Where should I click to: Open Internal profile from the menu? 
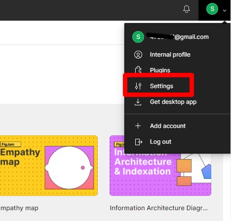pyautogui.click(x=170, y=55)
